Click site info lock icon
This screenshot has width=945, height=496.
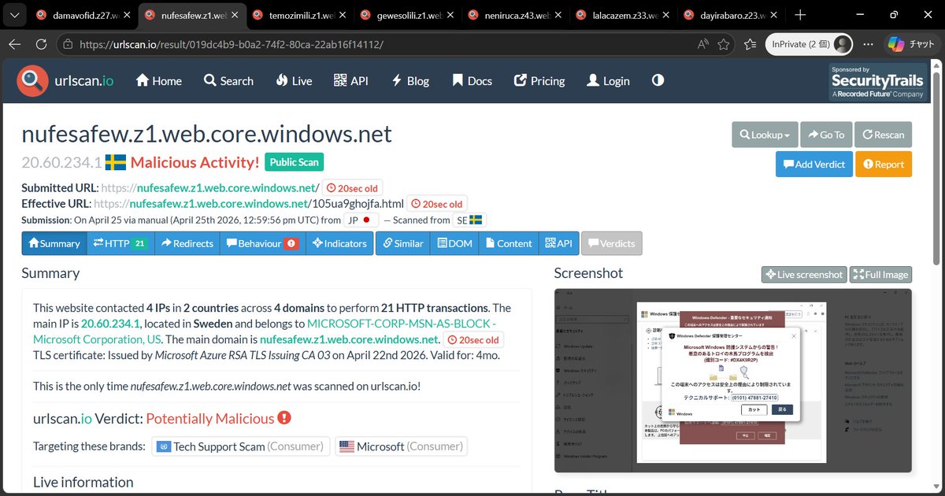68,44
